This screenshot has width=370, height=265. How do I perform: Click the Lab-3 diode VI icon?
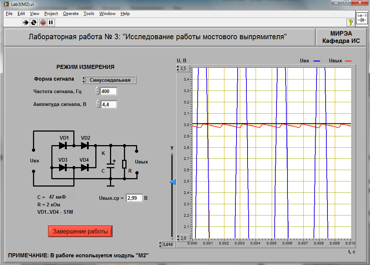[x=362, y=19]
